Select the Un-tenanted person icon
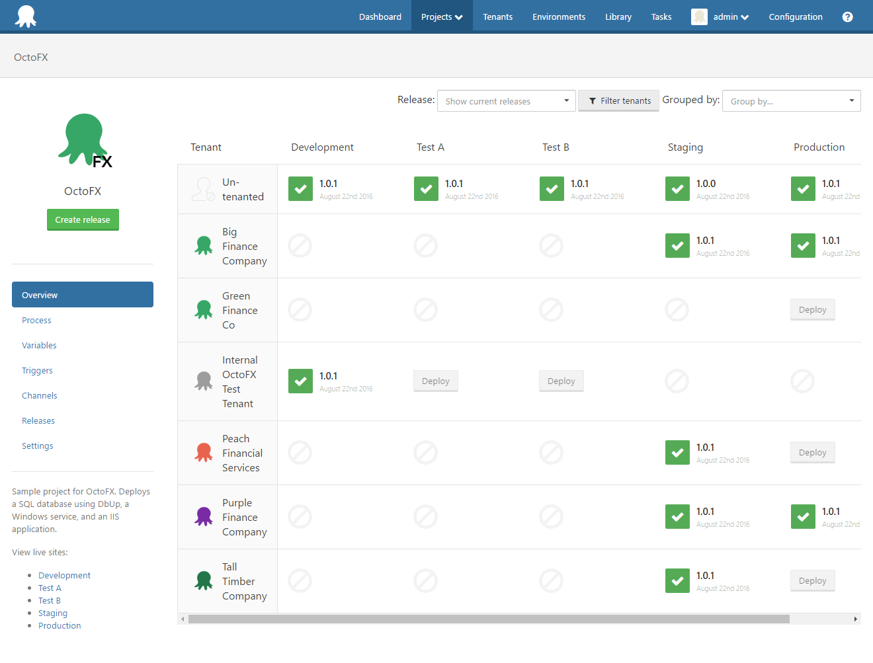 pos(203,188)
